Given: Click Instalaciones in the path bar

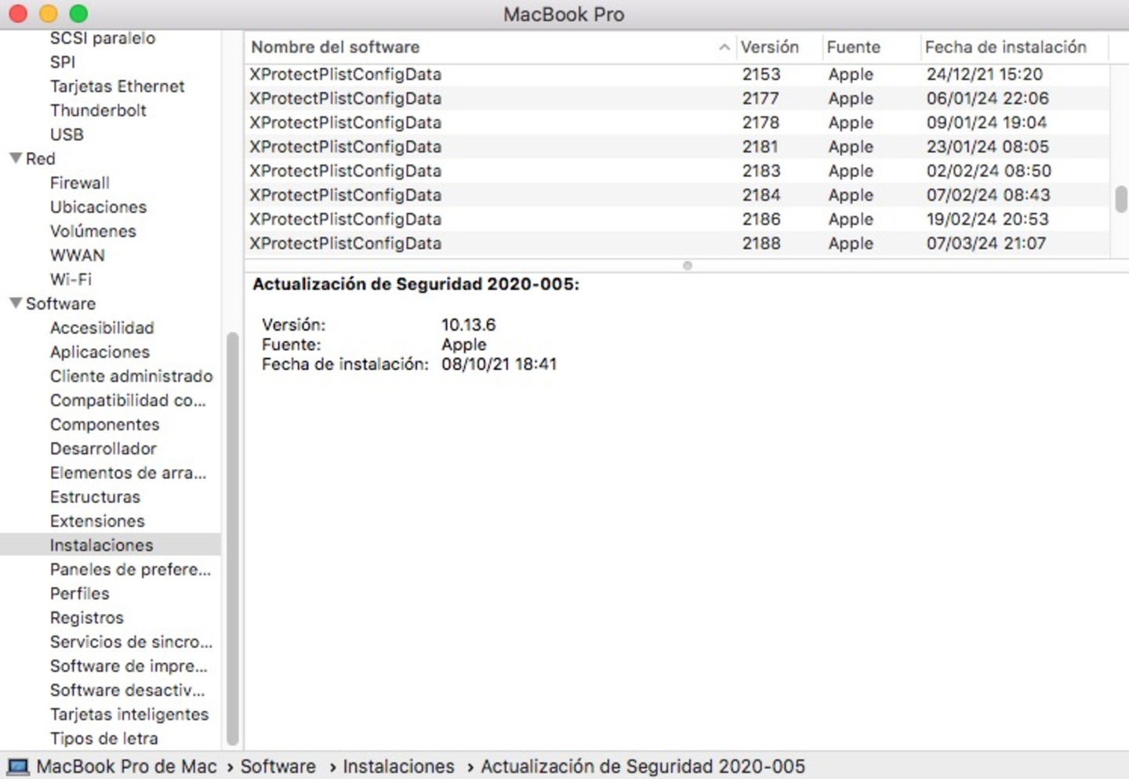Looking at the screenshot, I should [x=398, y=766].
